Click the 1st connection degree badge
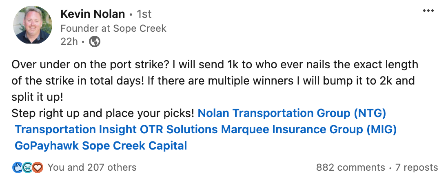448x178 pixels. tap(144, 14)
